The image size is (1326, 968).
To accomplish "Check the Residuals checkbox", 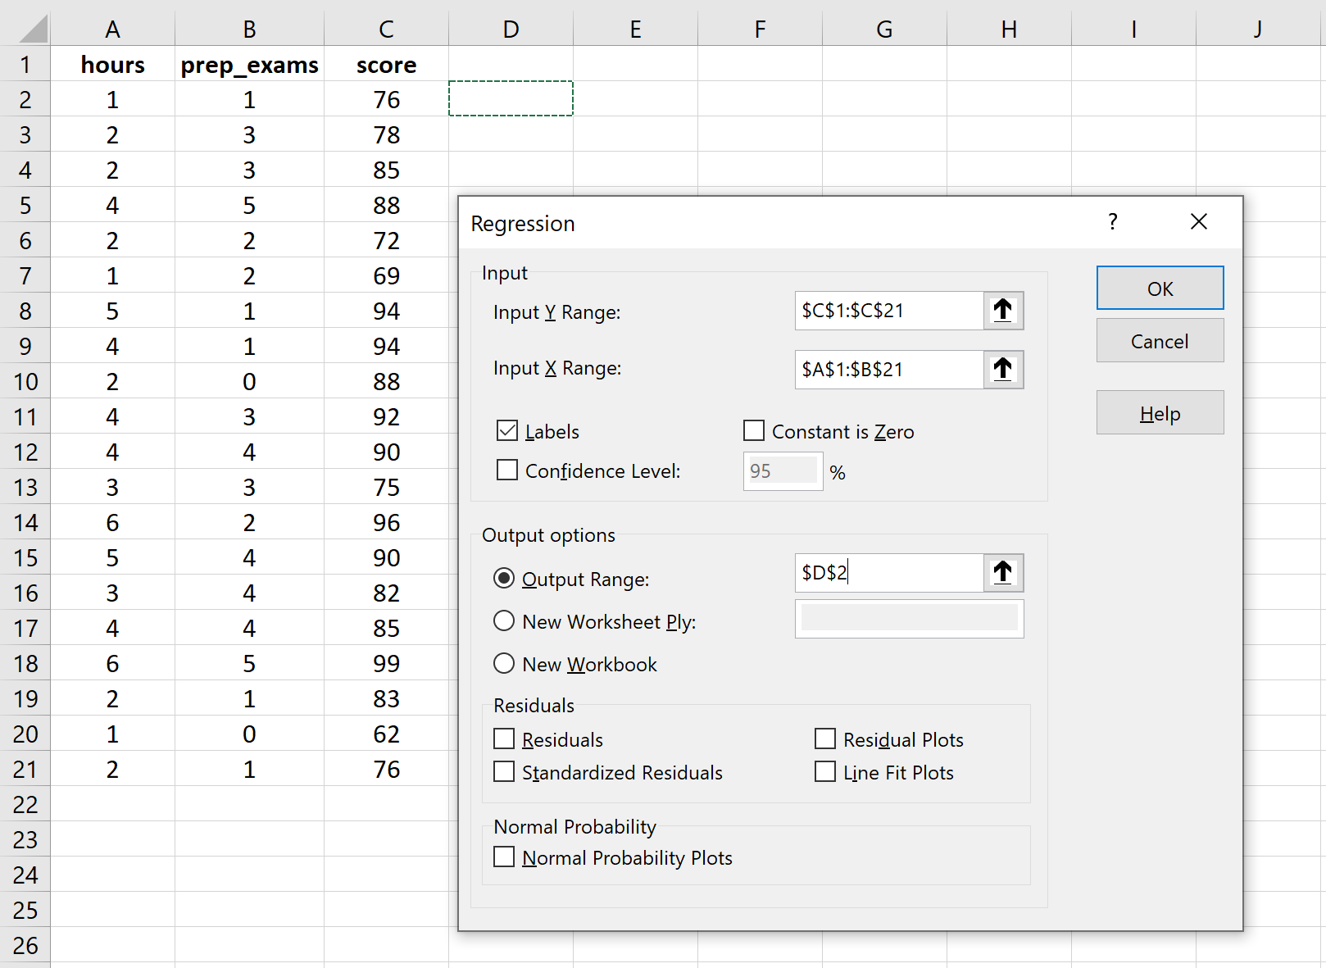I will click(504, 738).
